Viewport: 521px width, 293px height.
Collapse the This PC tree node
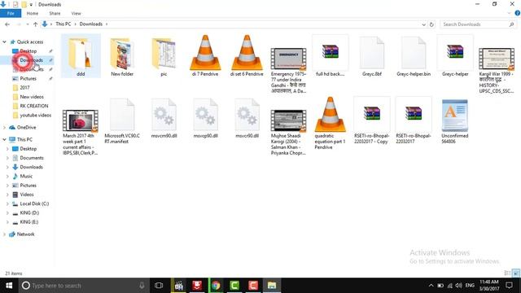tap(4, 139)
